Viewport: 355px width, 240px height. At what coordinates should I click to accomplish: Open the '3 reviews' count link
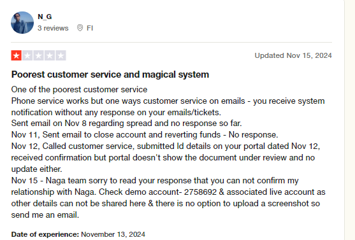[x=53, y=28]
